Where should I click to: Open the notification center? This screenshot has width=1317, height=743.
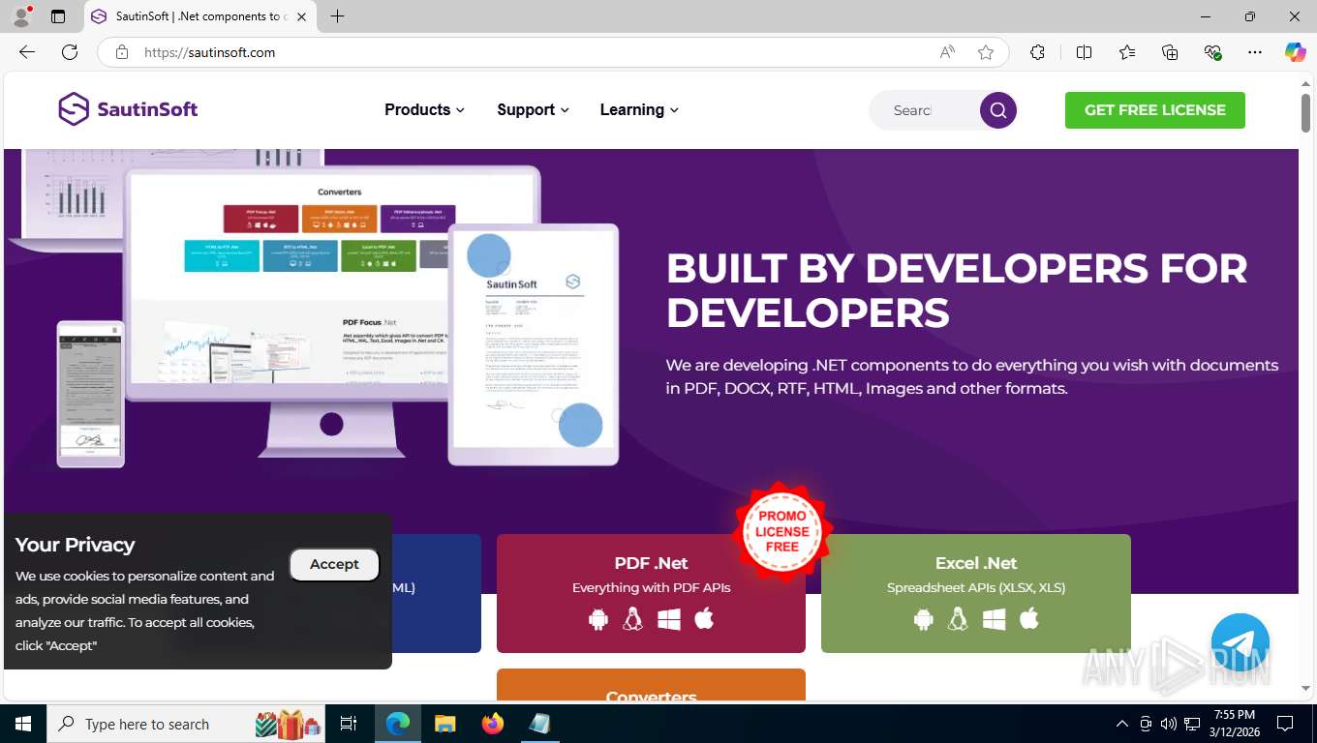click(1285, 724)
